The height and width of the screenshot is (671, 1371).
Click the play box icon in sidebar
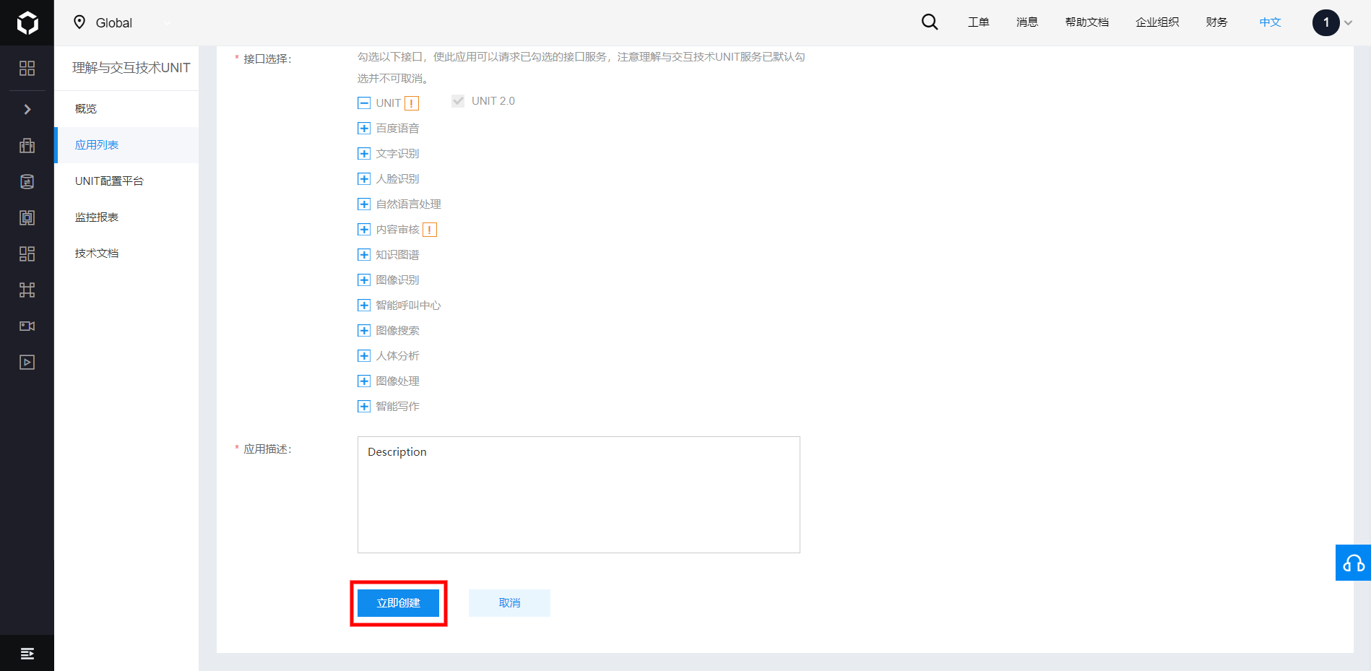[x=27, y=362]
